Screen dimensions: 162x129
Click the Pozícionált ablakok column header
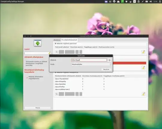click(x=62, y=47)
